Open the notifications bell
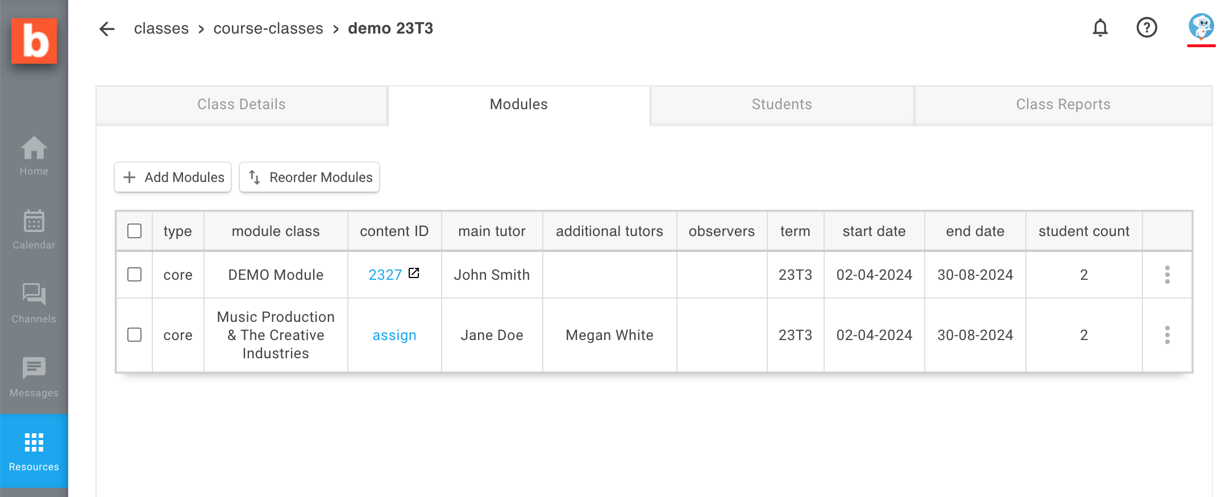Screen dimensions: 1222x497 (1100, 27)
